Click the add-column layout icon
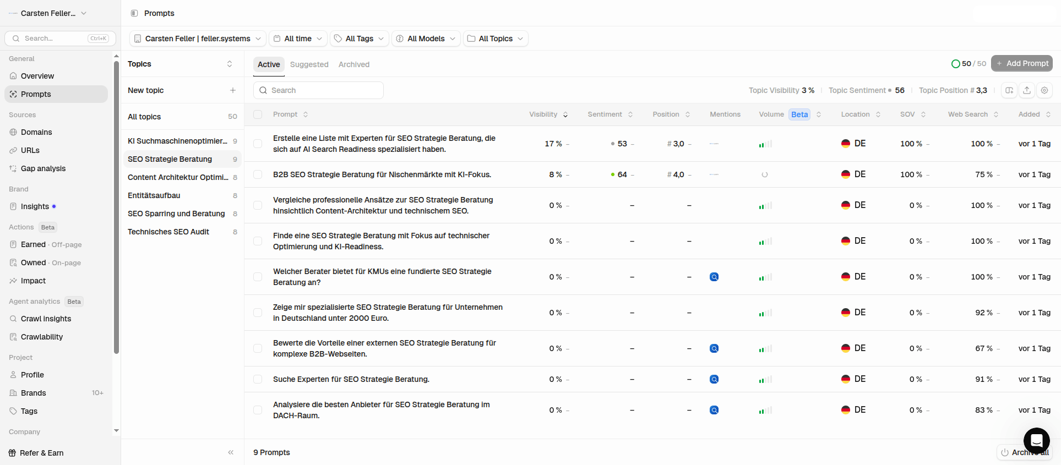 1009,90
